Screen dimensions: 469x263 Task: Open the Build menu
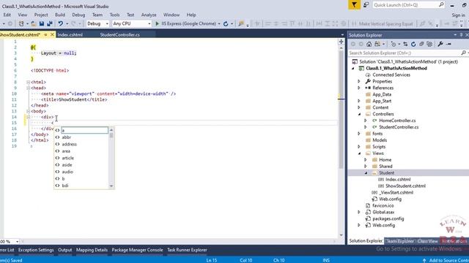[60, 15]
